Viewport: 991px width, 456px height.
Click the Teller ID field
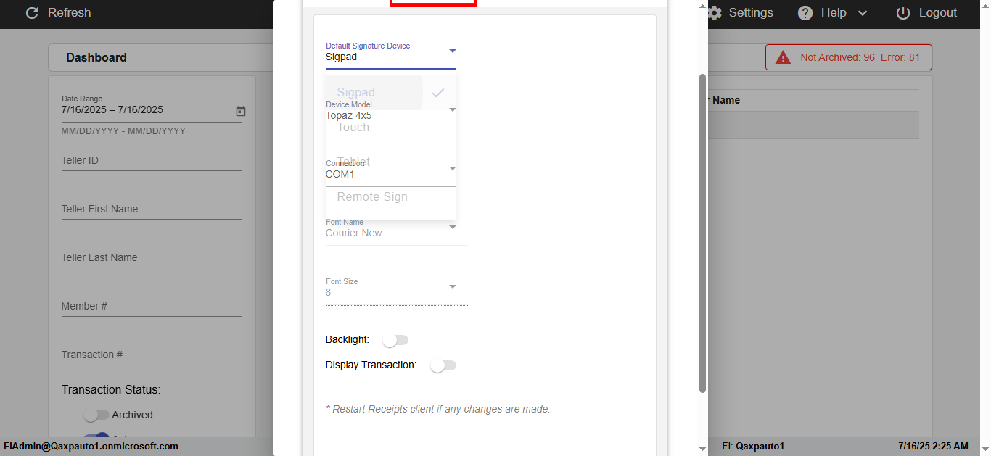152,160
